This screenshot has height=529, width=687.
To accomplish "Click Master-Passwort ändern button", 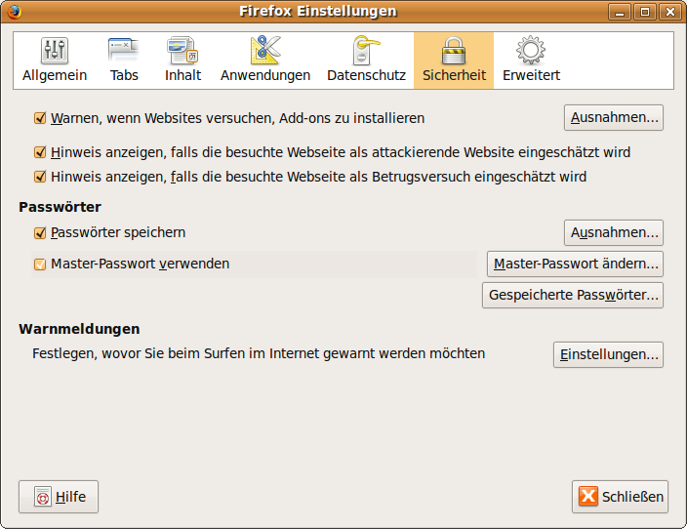I will [x=576, y=264].
